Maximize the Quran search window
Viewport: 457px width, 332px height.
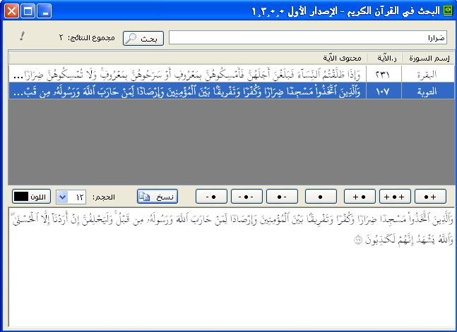point(28,12)
